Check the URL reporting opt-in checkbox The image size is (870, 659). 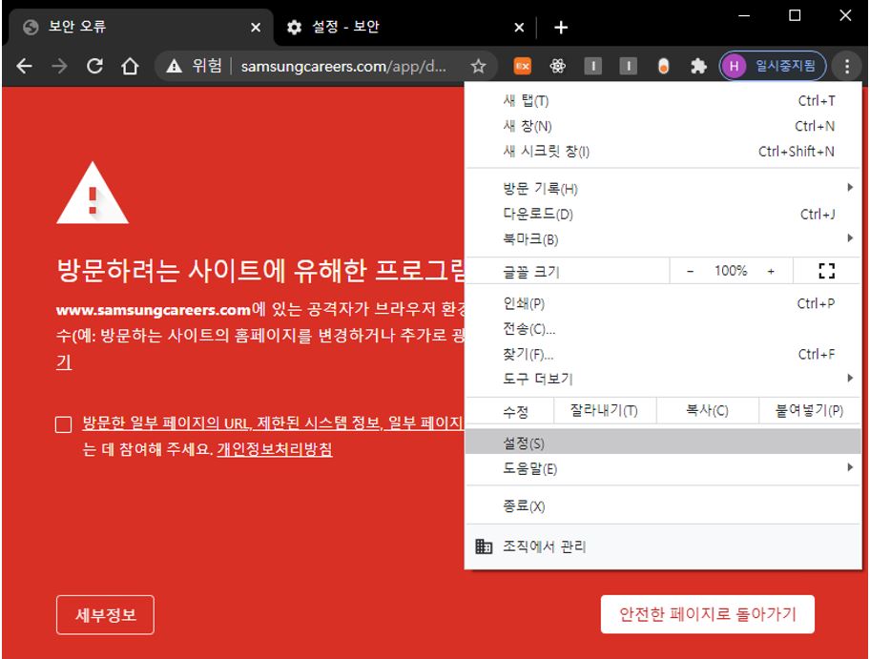(64, 424)
